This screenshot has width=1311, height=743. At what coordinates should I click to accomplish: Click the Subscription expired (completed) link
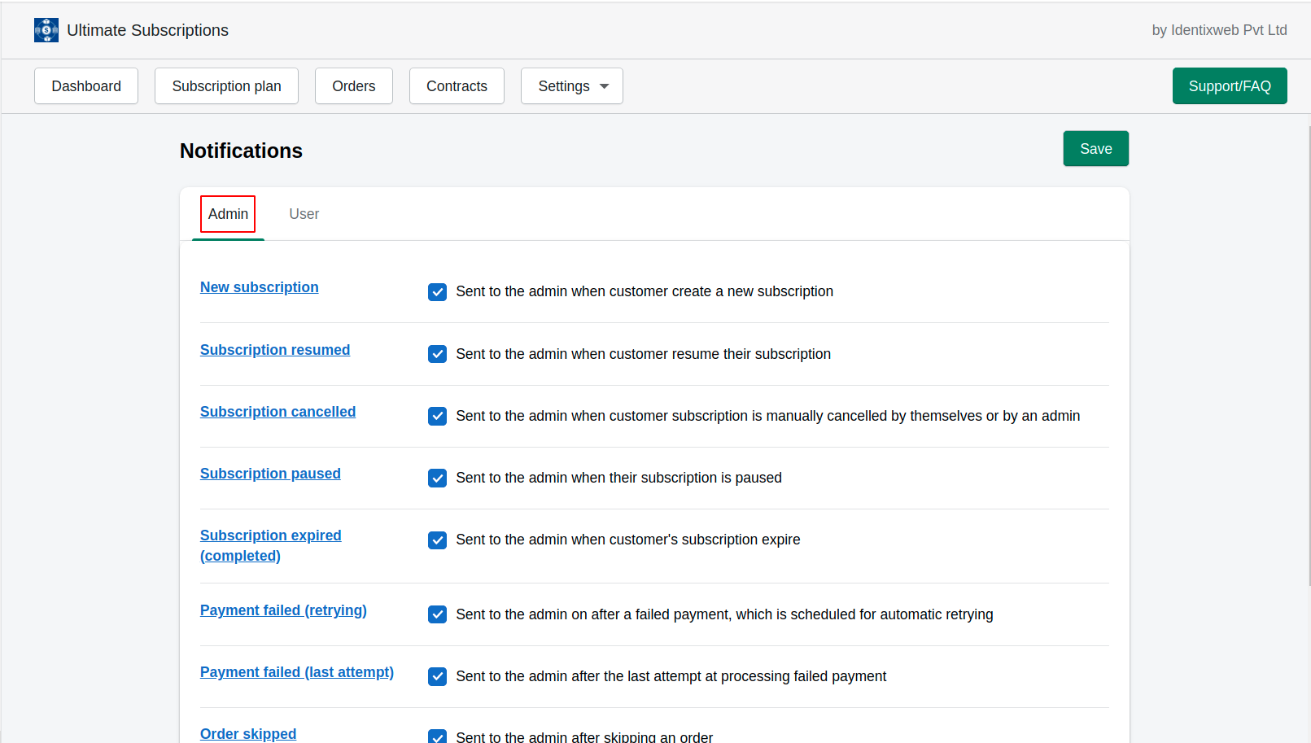(x=270, y=545)
